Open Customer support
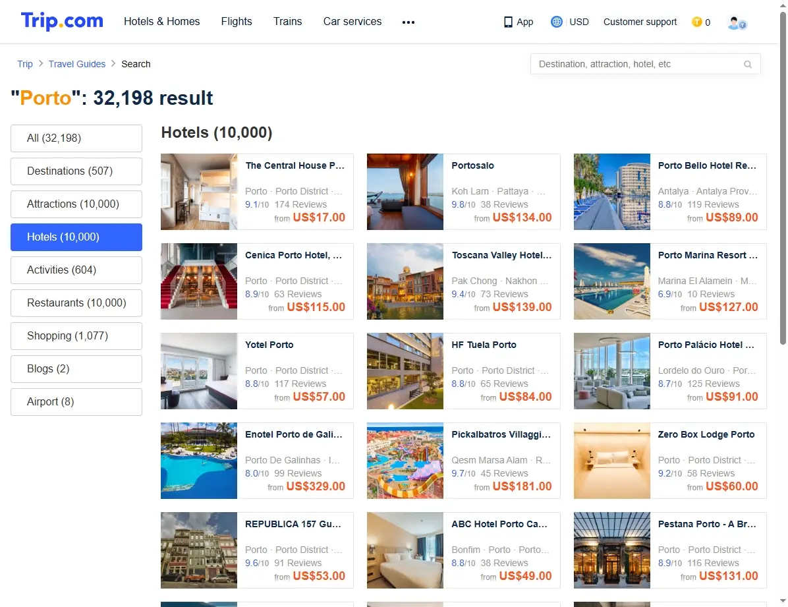The image size is (788, 607). tap(640, 22)
